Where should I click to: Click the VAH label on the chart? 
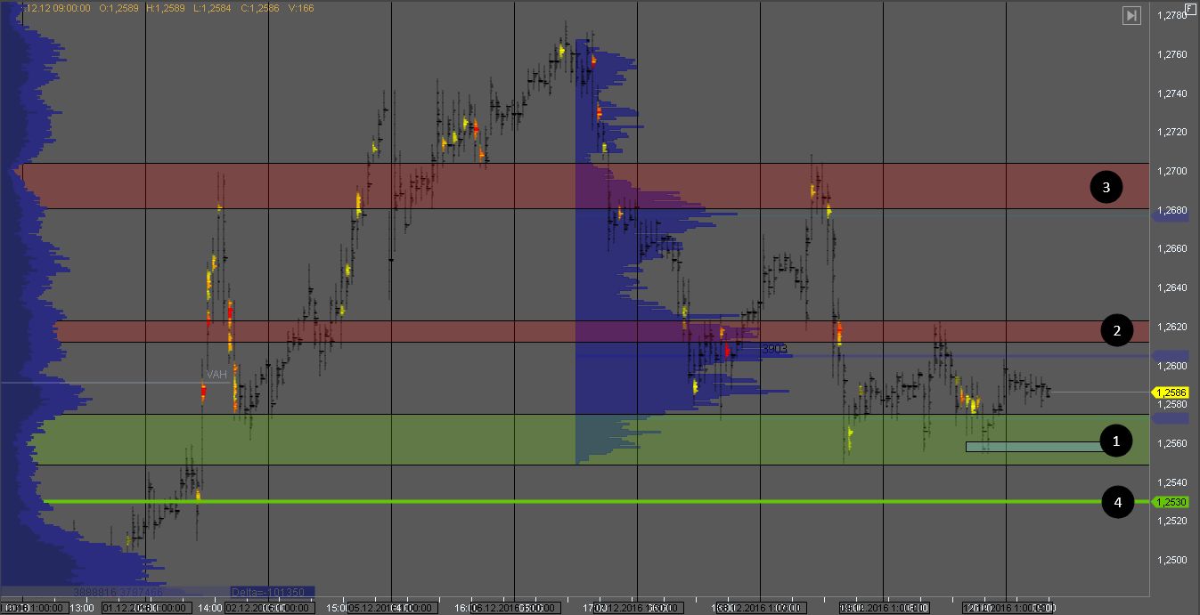click(216, 376)
